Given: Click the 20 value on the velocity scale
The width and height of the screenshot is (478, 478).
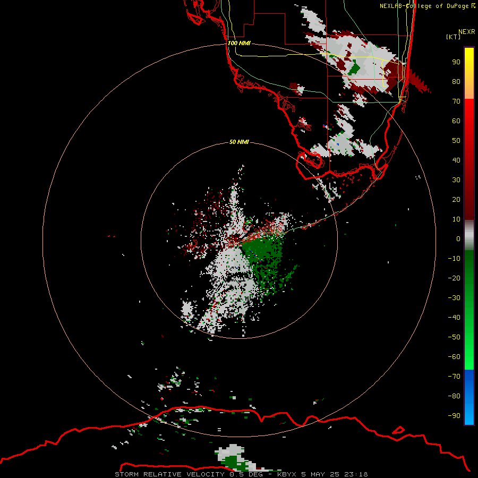Looking at the screenshot, I should click(456, 199).
